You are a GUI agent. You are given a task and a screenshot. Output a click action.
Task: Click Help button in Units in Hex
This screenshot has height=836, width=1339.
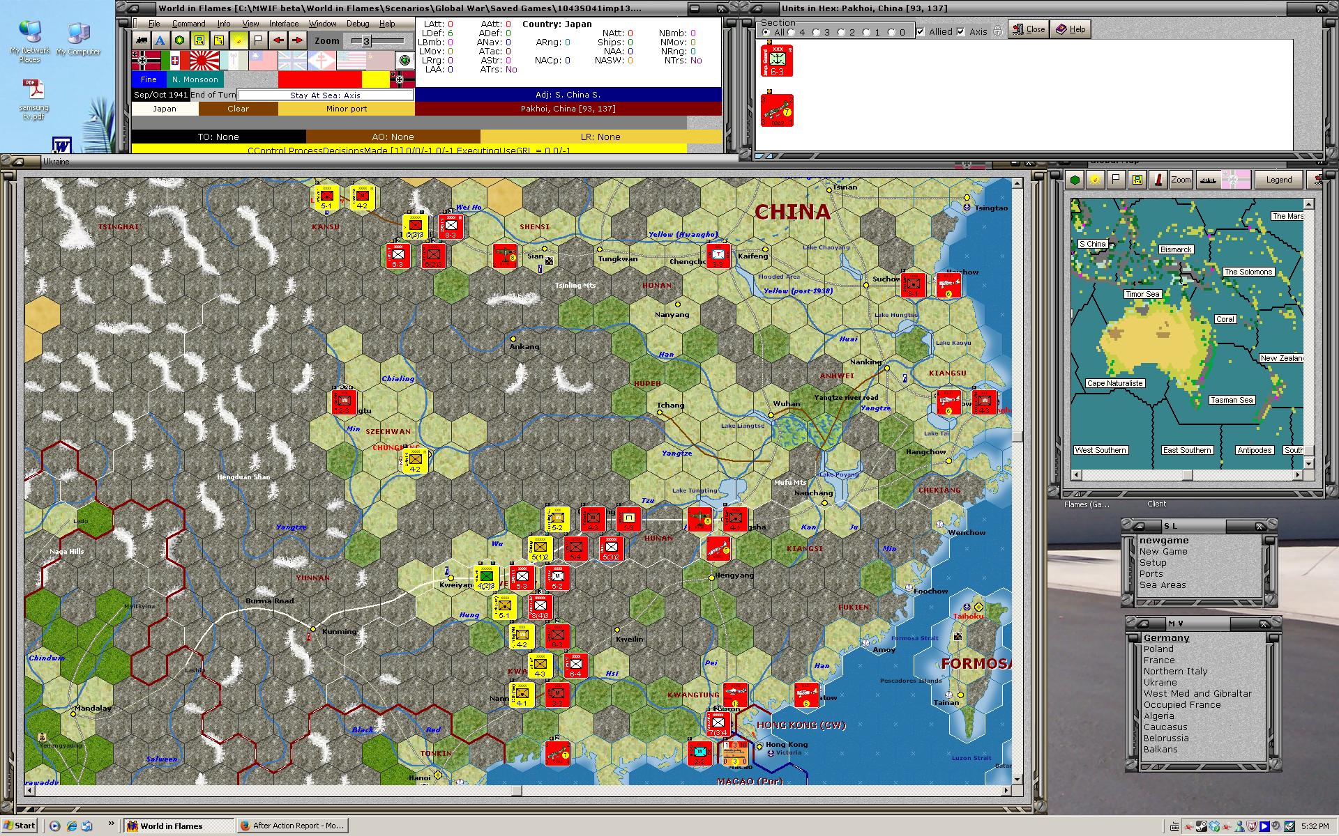coord(1071,29)
